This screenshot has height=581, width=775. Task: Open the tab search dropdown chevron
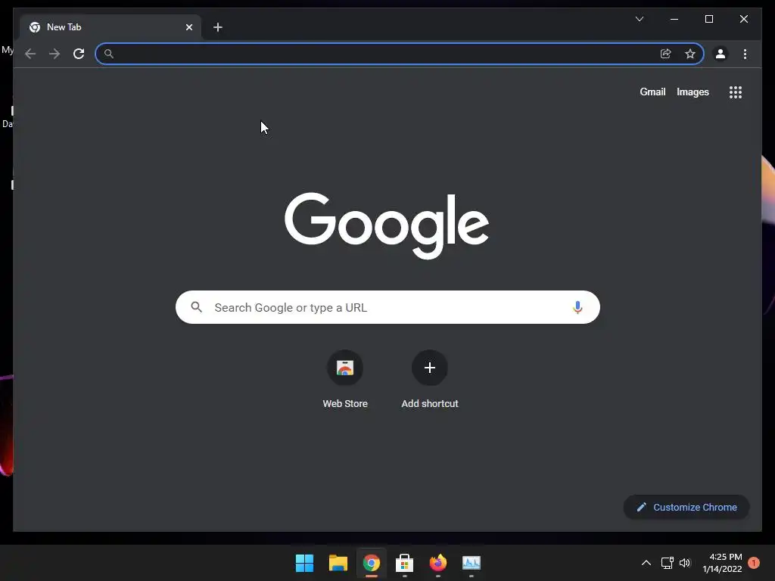tap(640, 19)
